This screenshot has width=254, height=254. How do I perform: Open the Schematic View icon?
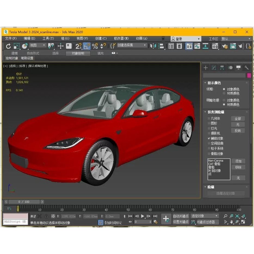pyautogui.click(x=205, y=46)
